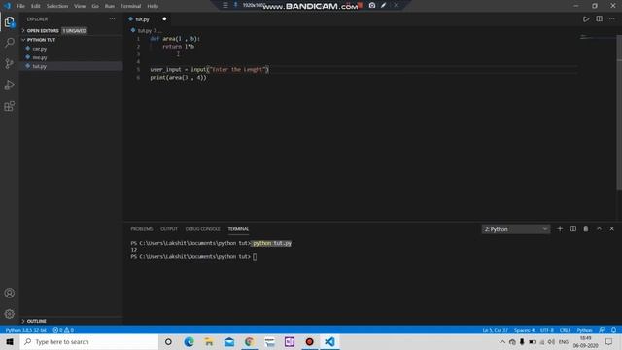Open Cortana circle on taskbar
This screenshot has height=350, width=622.
point(168,341)
